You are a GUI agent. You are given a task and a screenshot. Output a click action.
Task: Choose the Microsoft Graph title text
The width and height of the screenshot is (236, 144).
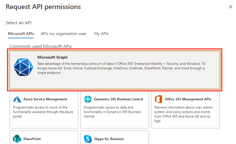52,57
